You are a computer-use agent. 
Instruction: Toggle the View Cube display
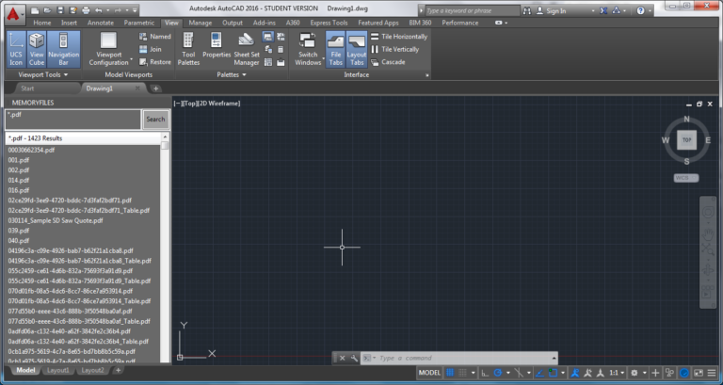tap(37, 49)
